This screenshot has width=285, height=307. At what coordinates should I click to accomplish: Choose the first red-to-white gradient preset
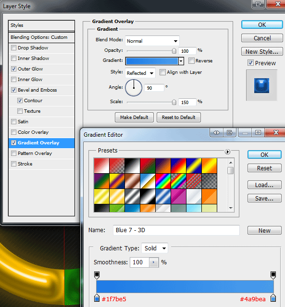(101, 166)
